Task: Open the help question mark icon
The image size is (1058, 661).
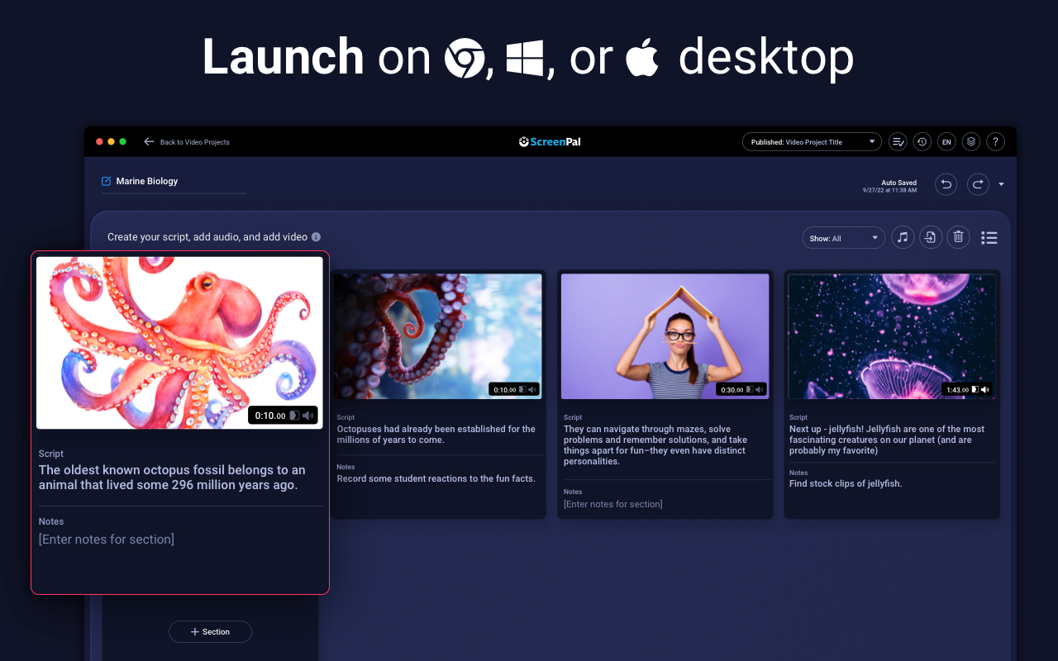Action: coord(995,141)
